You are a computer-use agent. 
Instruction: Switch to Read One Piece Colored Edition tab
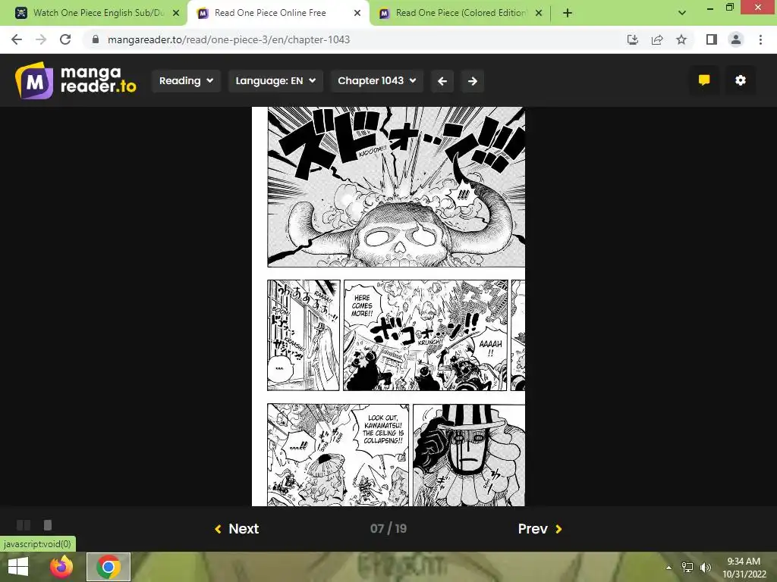tap(461, 13)
